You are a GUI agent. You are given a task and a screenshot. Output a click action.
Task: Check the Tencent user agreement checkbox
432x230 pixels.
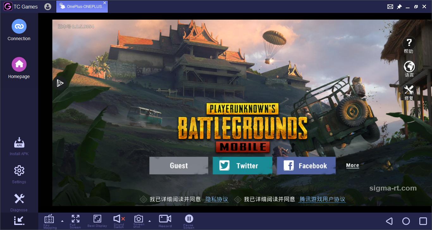pos(238,199)
